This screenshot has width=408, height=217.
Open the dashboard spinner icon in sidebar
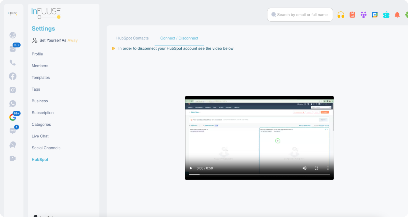coord(12,35)
